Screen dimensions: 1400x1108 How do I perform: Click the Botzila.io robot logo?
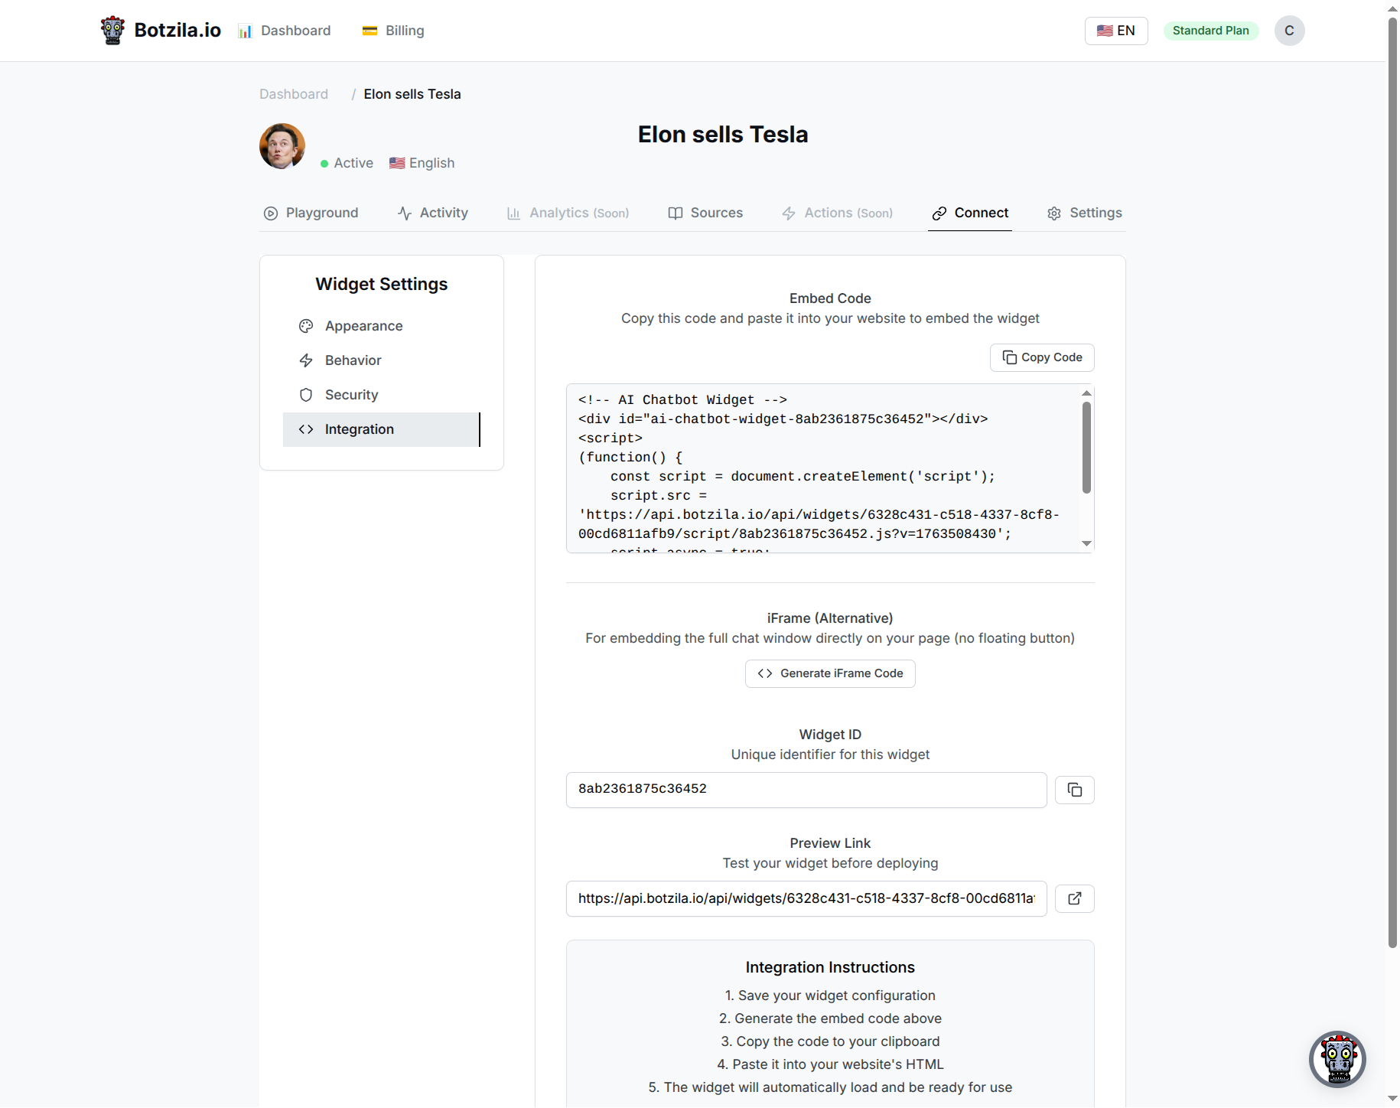point(112,31)
